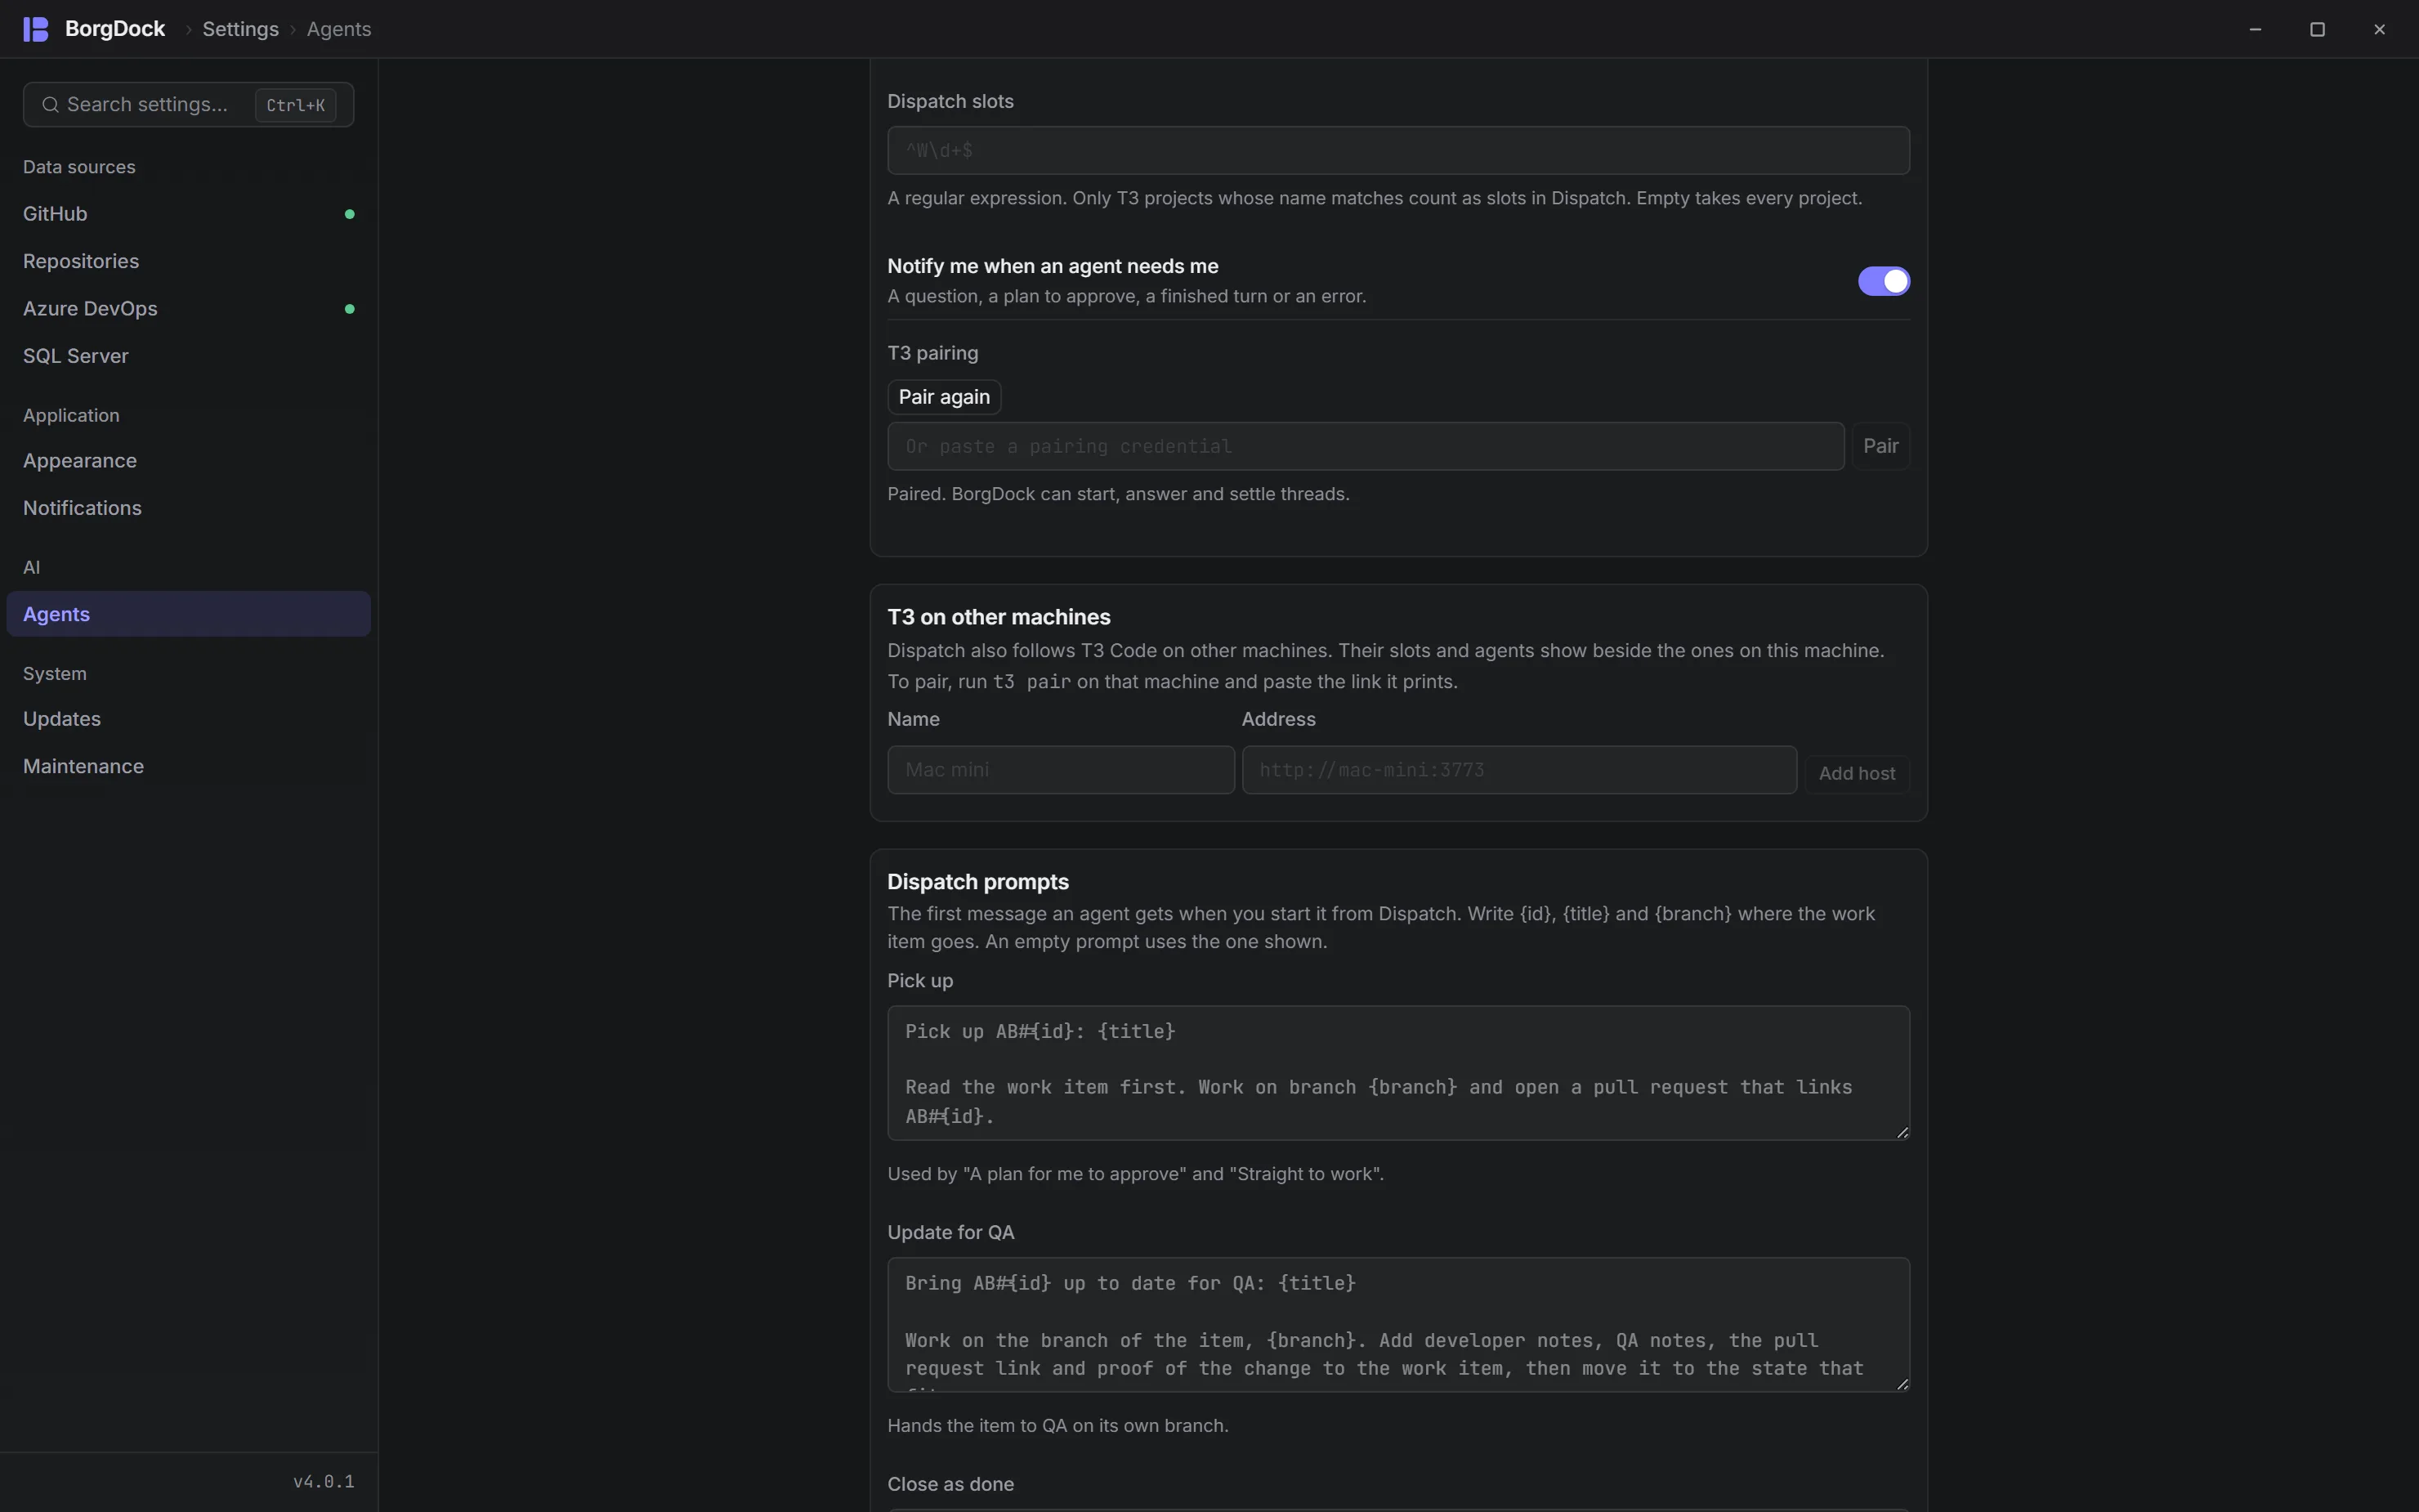Maximize the BorgDock window
Viewport: 2419px width, 1512px height.
[x=2317, y=29]
